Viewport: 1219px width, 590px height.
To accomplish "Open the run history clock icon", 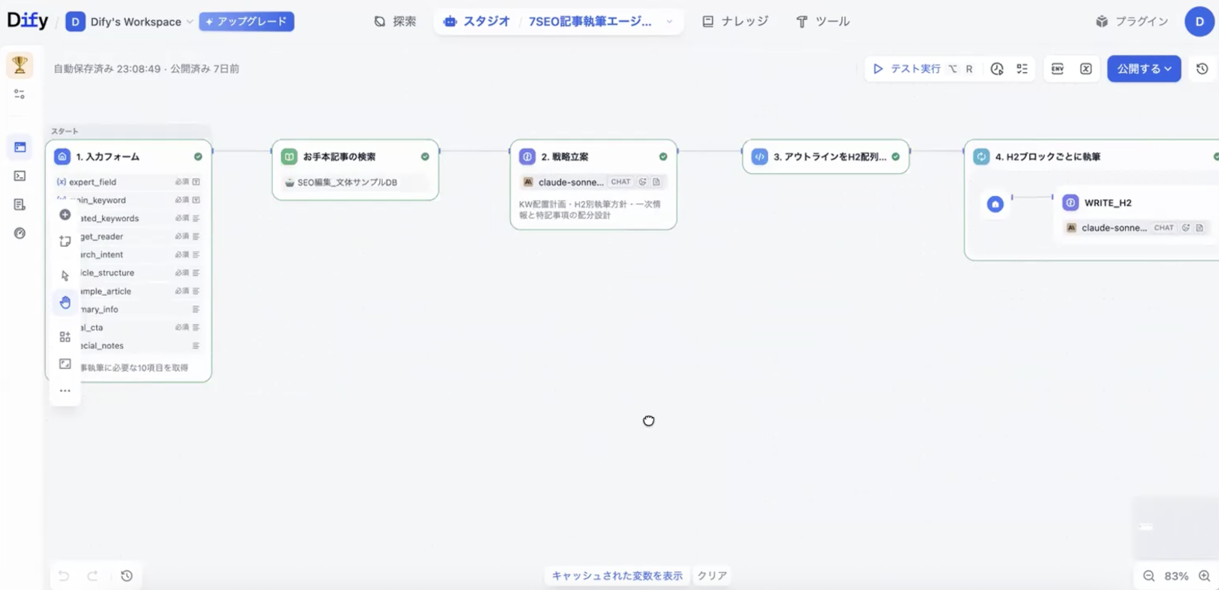I will tap(997, 69).
